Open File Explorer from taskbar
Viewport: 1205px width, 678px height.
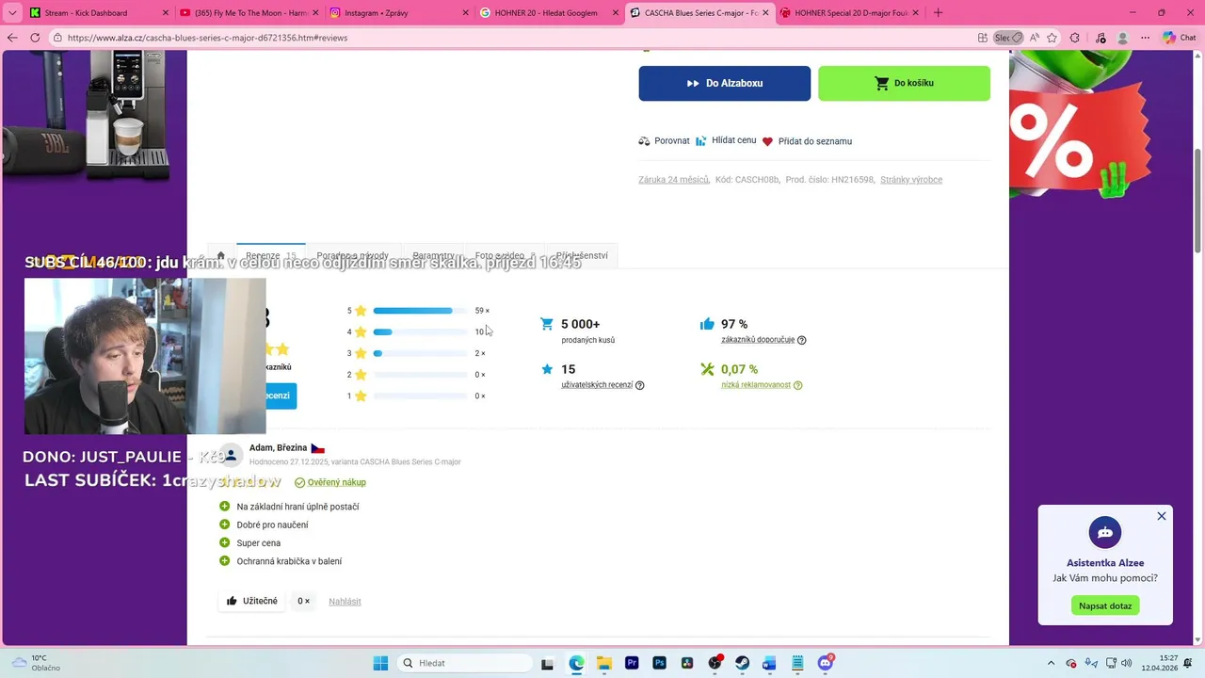coord(603,663)
